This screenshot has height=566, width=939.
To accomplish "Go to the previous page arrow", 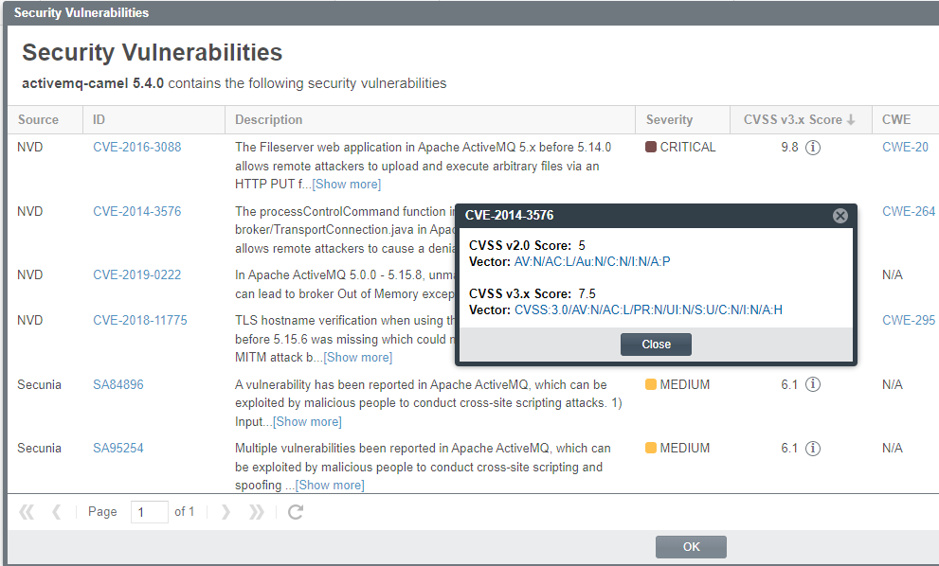I will [56, 512].
